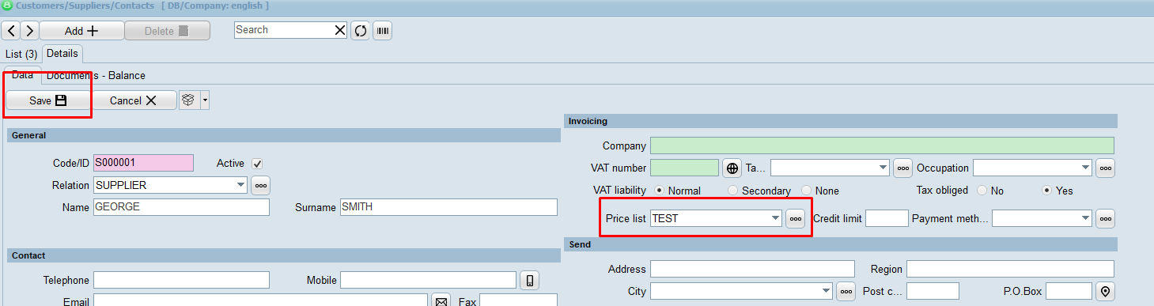Switch to the Details tab
Screen dimensions: 1154x306
[62, 54]
